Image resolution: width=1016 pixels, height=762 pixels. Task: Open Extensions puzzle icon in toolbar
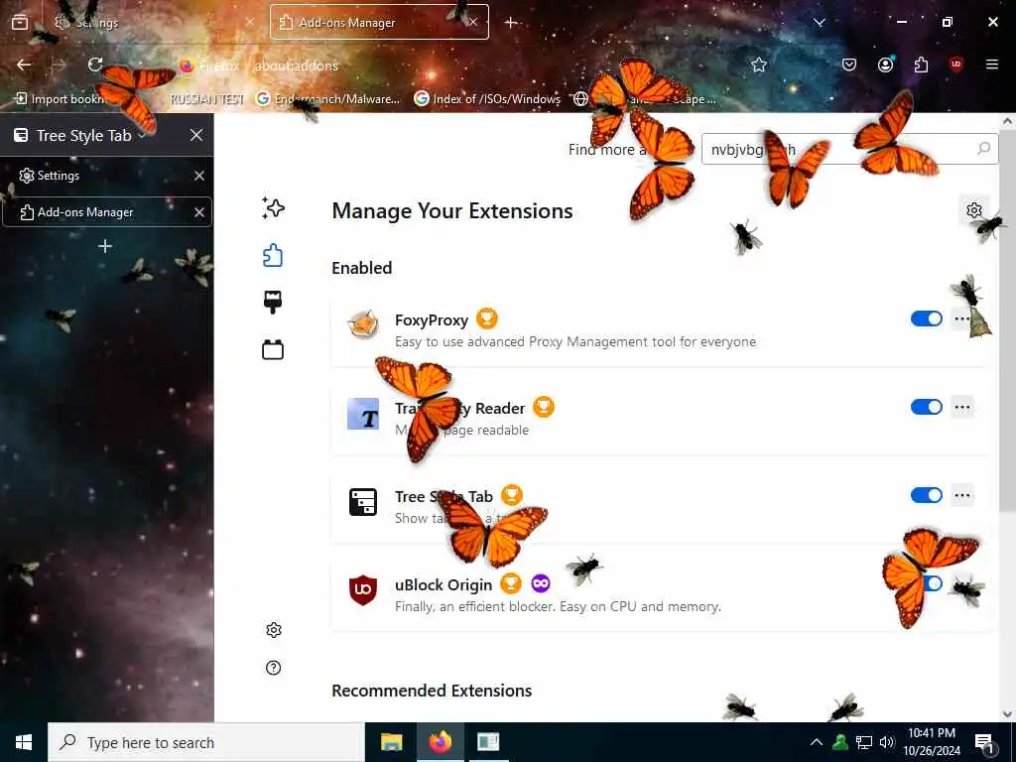921,64
